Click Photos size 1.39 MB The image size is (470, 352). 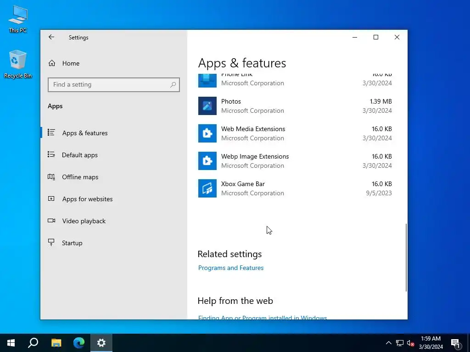click(x=380, y=101)
